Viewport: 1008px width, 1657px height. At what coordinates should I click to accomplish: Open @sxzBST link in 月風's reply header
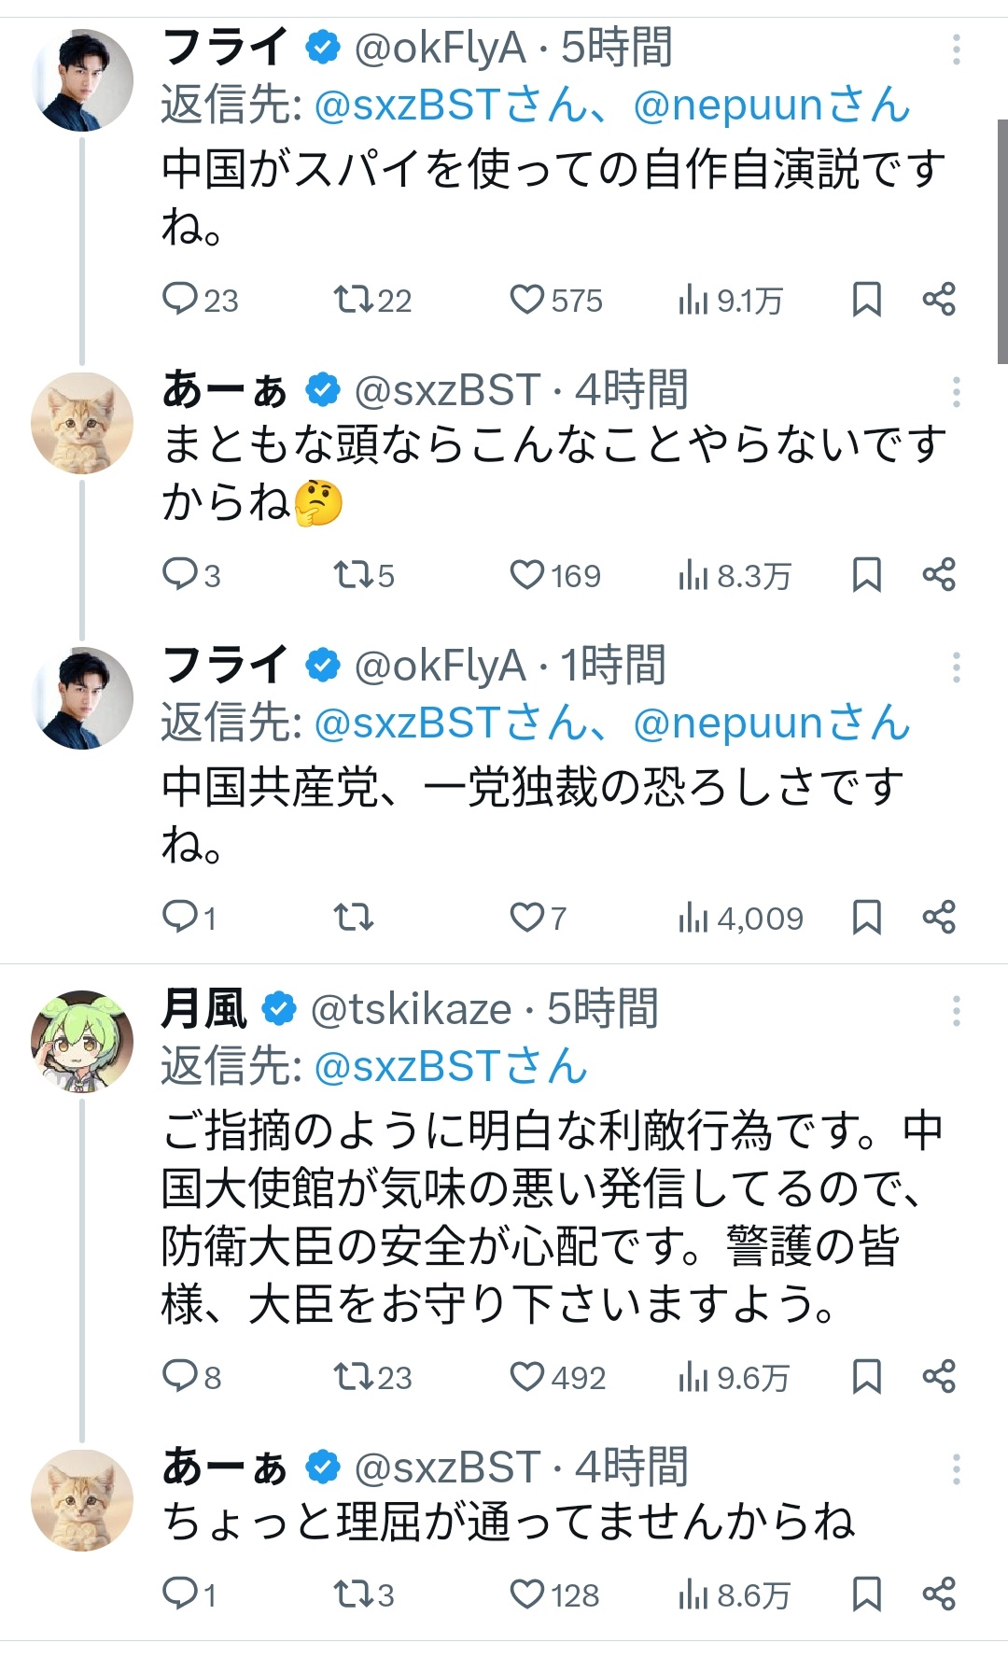pos(450,1067)
